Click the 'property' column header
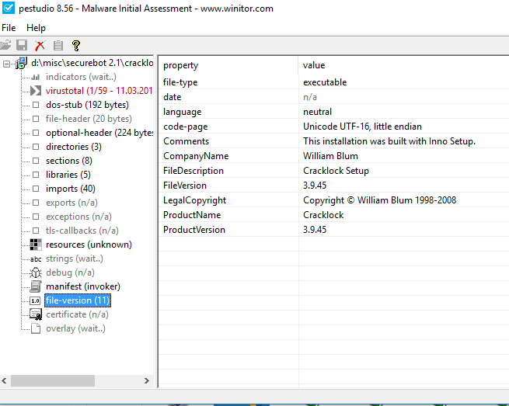The image size is (509, 406). [180, 65]
